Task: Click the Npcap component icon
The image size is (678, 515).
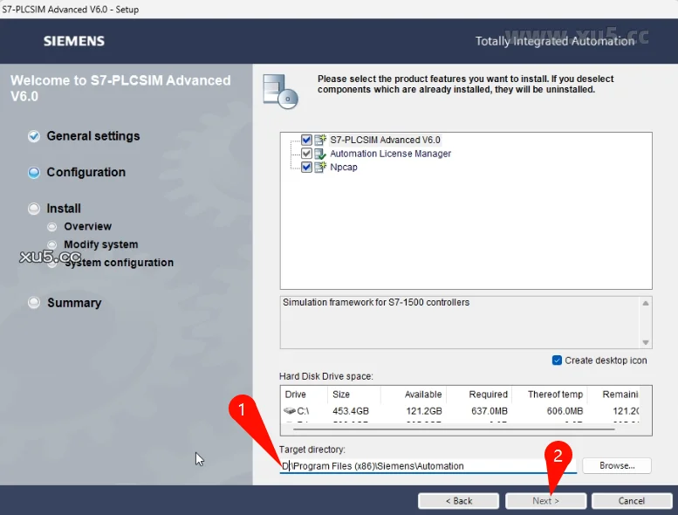Action: (320, 168)
